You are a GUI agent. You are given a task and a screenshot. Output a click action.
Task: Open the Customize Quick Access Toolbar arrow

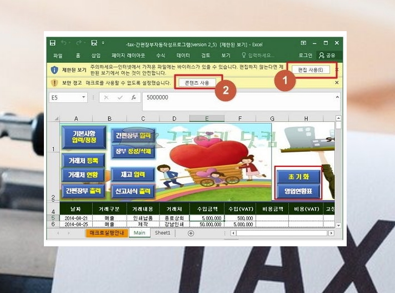(103, 43)
